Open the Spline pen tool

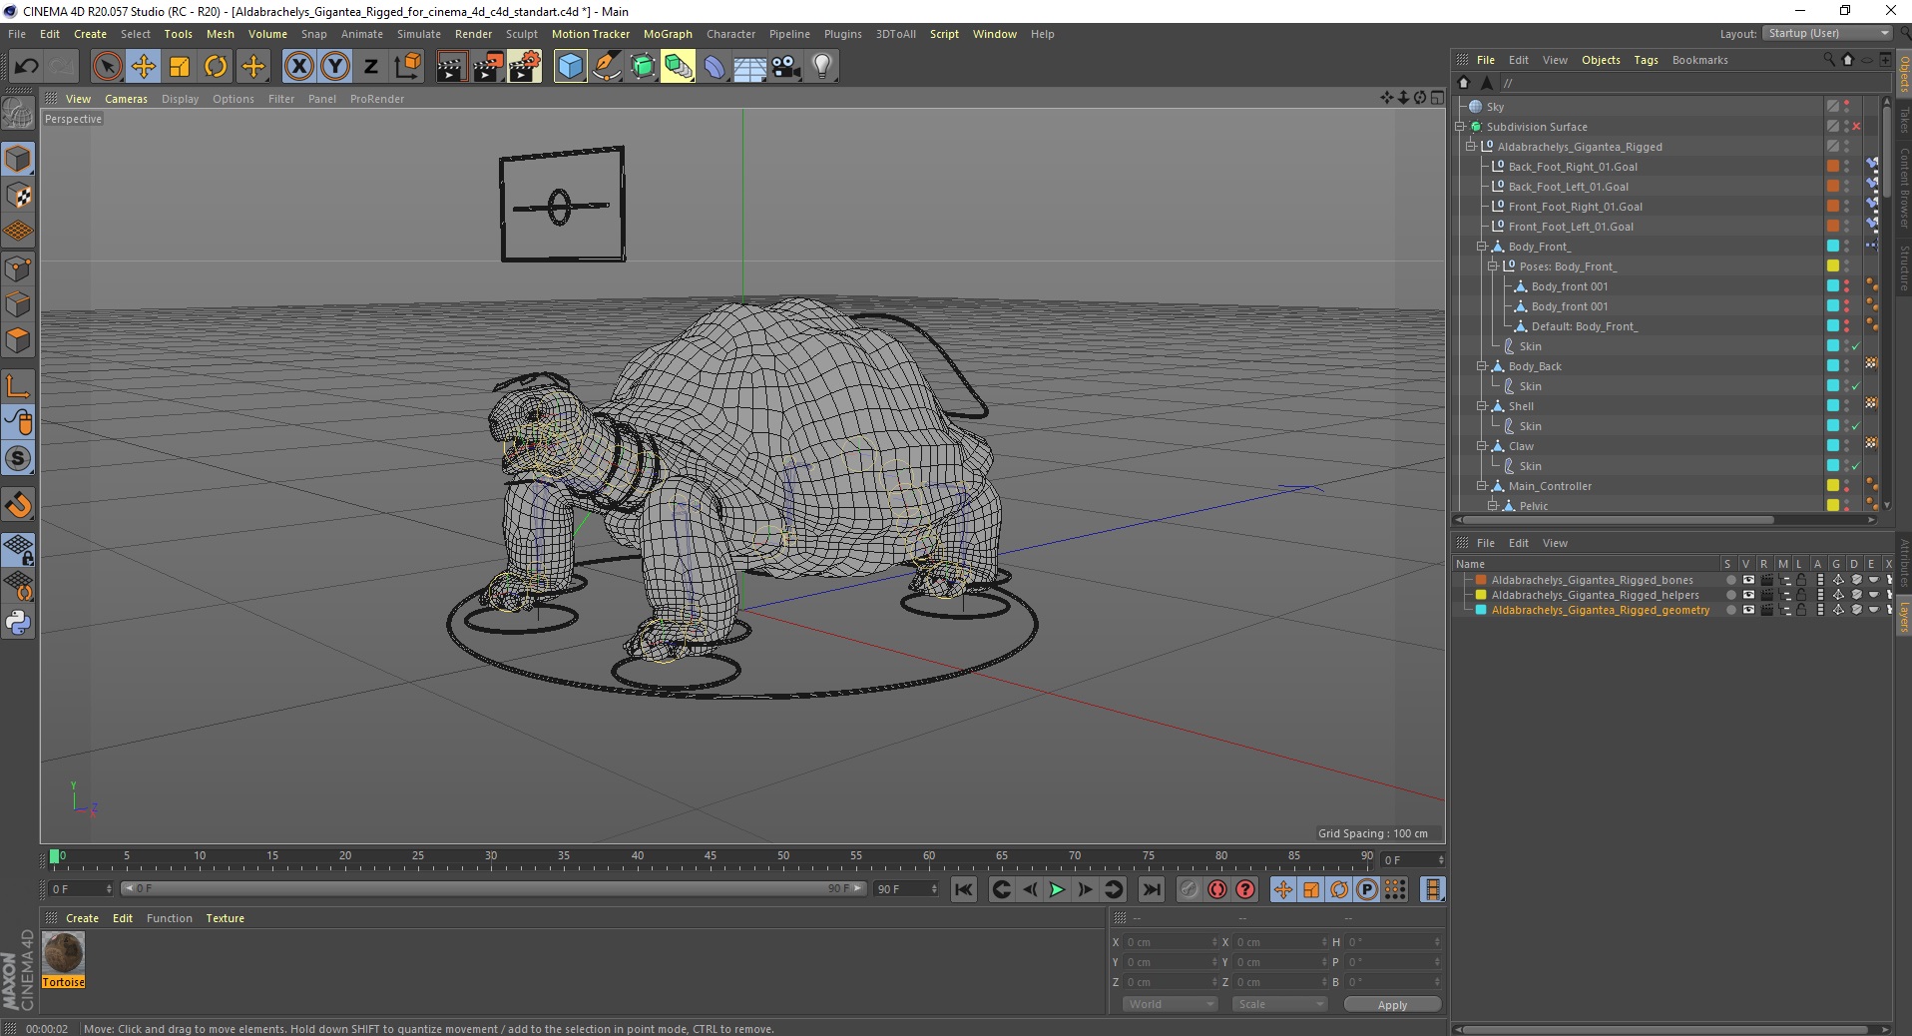tap(606, 67)
